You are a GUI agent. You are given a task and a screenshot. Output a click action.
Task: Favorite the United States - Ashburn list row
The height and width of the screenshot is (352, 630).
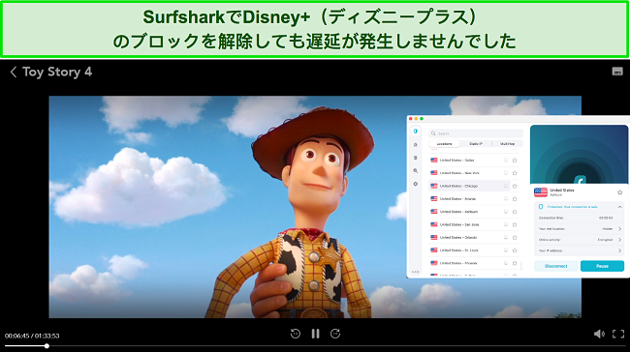tap(515, 212)
